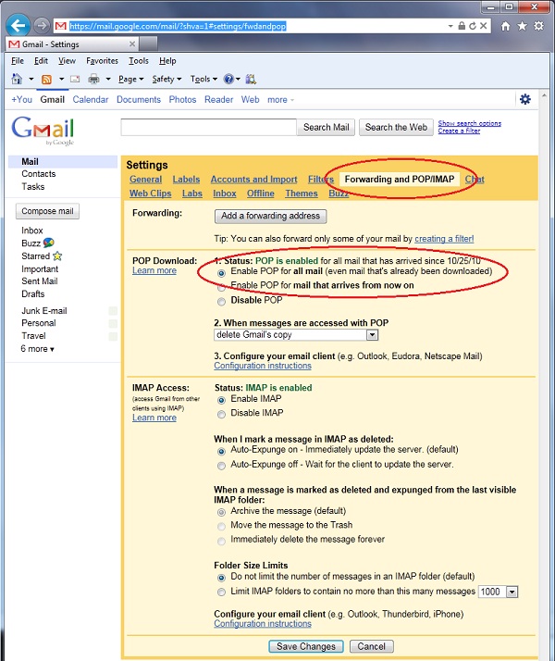Viewport: 555px width, 661px height.
Task: Open the browser Home icon at top right
Action: click(x=505, y=26)
